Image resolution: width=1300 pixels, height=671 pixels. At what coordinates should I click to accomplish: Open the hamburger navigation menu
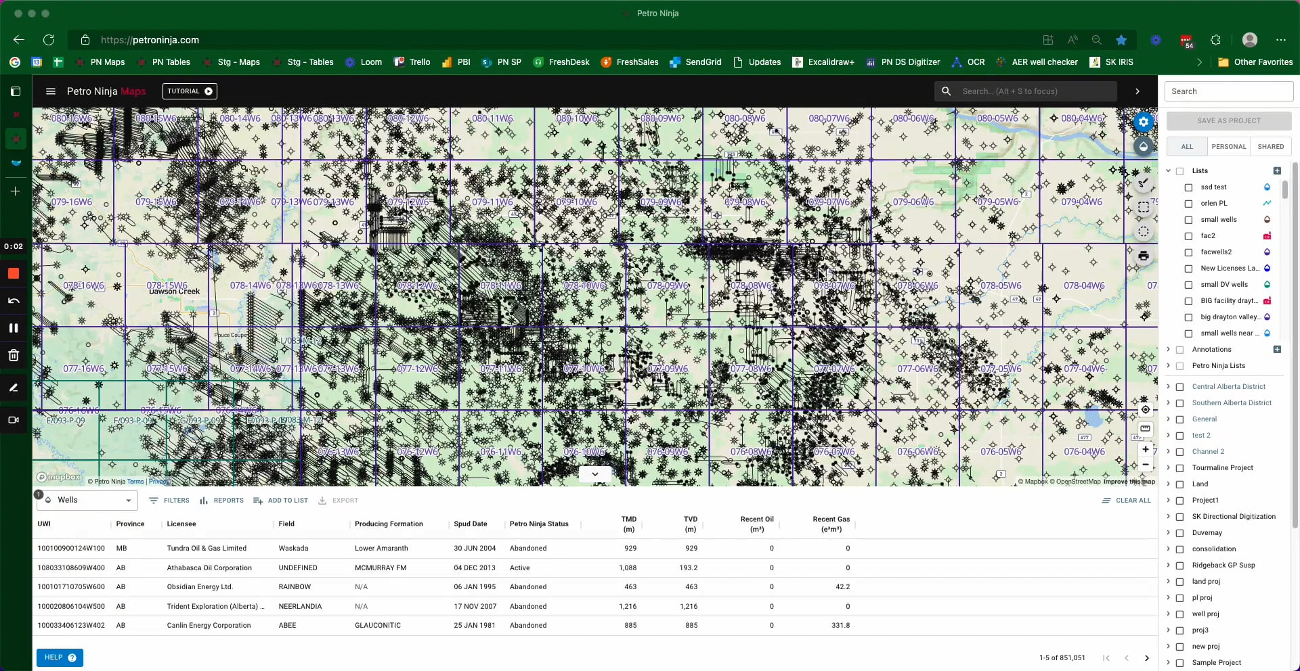pos(50,91)
